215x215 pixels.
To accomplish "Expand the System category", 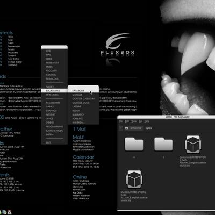I will click(x=54, y=134).
